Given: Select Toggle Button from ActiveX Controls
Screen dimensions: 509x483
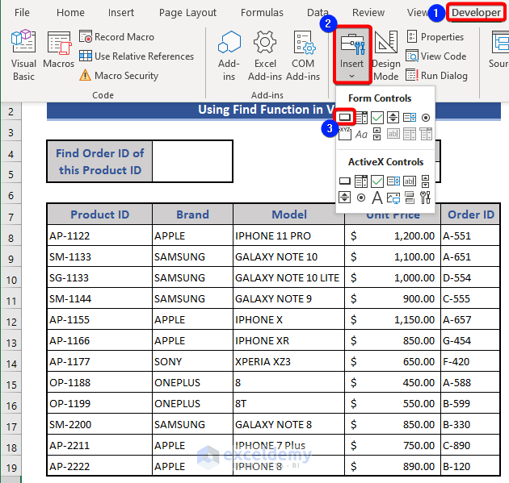Looking at the screenshot, I should click(x=410, y=198).
